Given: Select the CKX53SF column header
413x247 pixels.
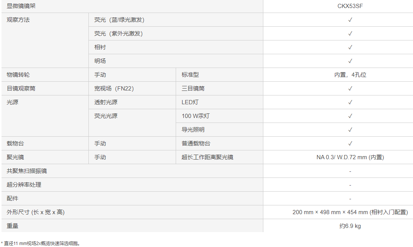Looking at the screenshot, I should [x=350, y=6].
